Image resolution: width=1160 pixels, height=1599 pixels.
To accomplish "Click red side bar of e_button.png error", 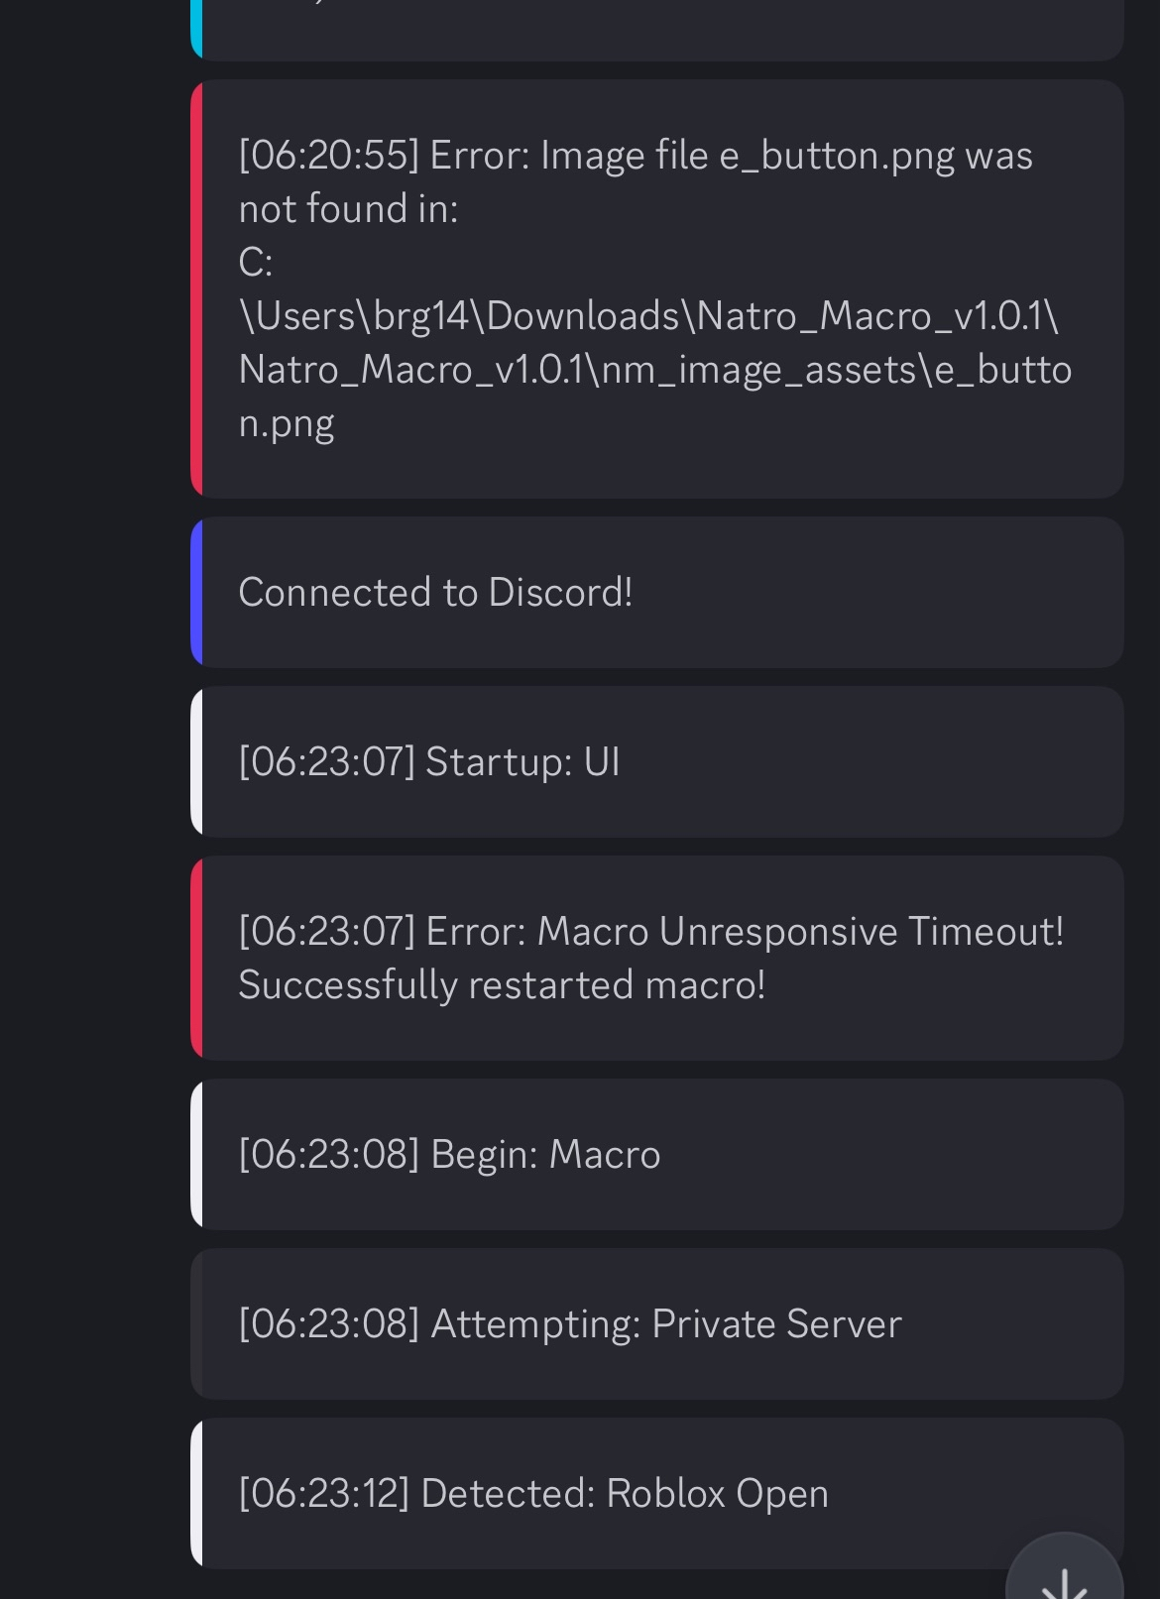I will point(196,289).
